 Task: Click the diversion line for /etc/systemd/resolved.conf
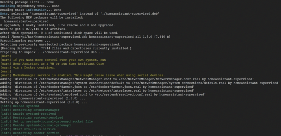pyautogui.click(x=103, y=94)
